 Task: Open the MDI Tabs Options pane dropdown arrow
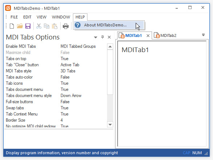96,37
